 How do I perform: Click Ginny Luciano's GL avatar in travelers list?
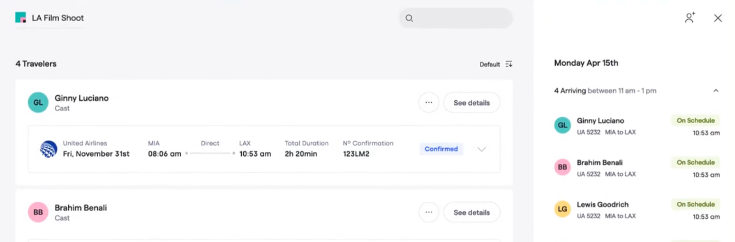[38, 103]
